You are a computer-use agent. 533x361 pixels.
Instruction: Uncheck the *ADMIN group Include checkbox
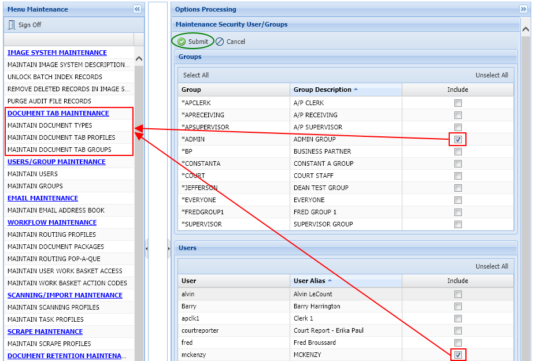click(x=457, y=139)
